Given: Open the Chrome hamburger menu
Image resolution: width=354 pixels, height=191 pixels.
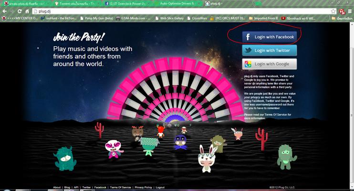Looking at the screenshot, I should tap(350, 11).
